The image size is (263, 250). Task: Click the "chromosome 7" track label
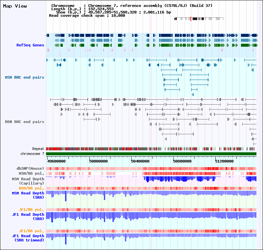pyautogui.click(x=32, y=154)
